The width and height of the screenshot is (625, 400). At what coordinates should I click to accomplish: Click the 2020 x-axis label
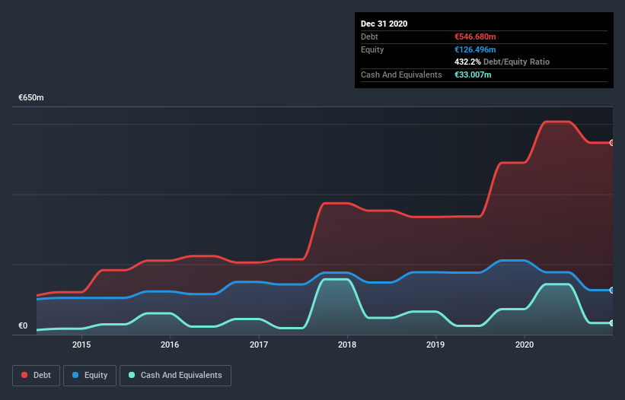(x=525, y=344)
